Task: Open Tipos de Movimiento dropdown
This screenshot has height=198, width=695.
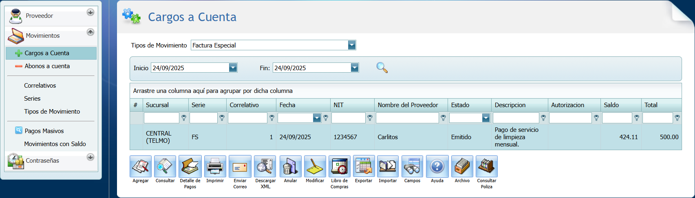Action: 352,45
